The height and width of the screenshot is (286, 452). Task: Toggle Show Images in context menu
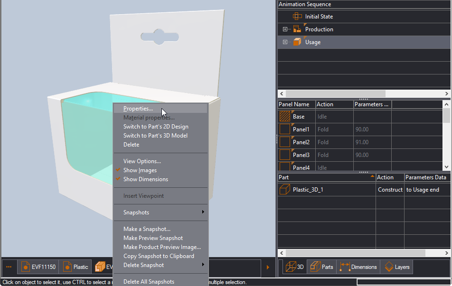click(x=140, y=170)
